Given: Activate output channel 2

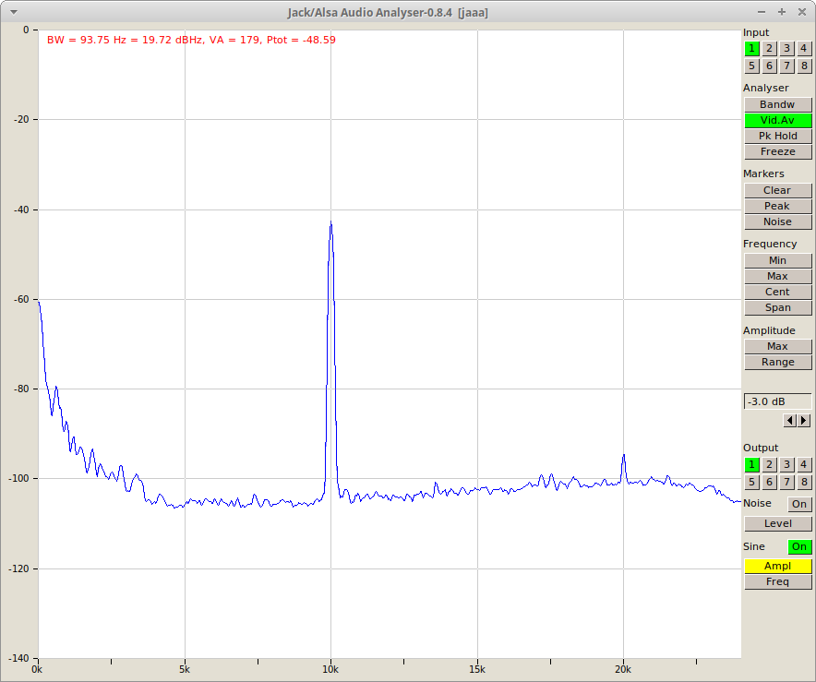Looking at the screenshot, I should (x=768, y=464).
